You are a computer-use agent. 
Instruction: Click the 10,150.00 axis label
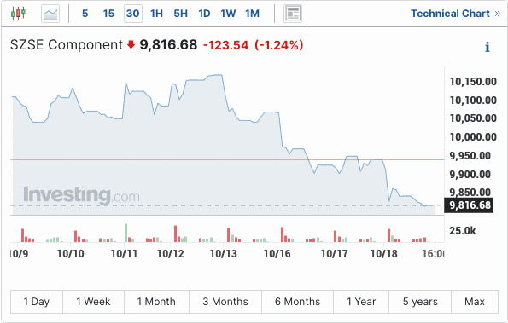(473, 82)
